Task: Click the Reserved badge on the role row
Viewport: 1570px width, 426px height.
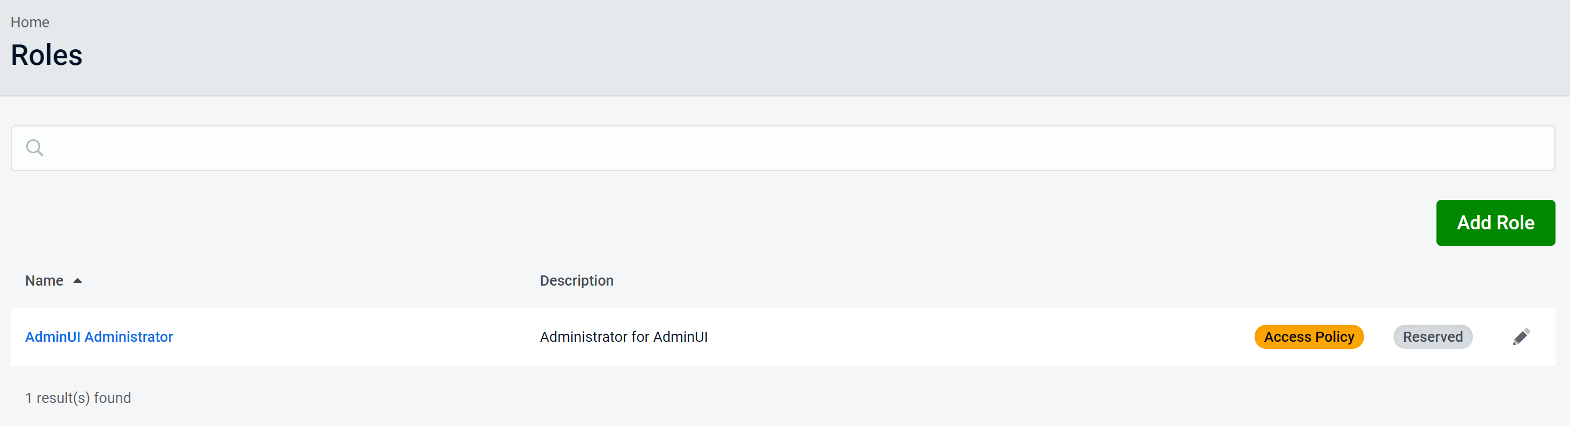Action: [1432, 337]
